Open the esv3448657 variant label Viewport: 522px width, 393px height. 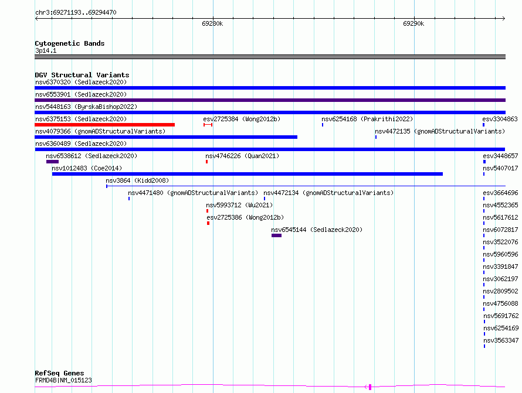(x=500, y=156)
